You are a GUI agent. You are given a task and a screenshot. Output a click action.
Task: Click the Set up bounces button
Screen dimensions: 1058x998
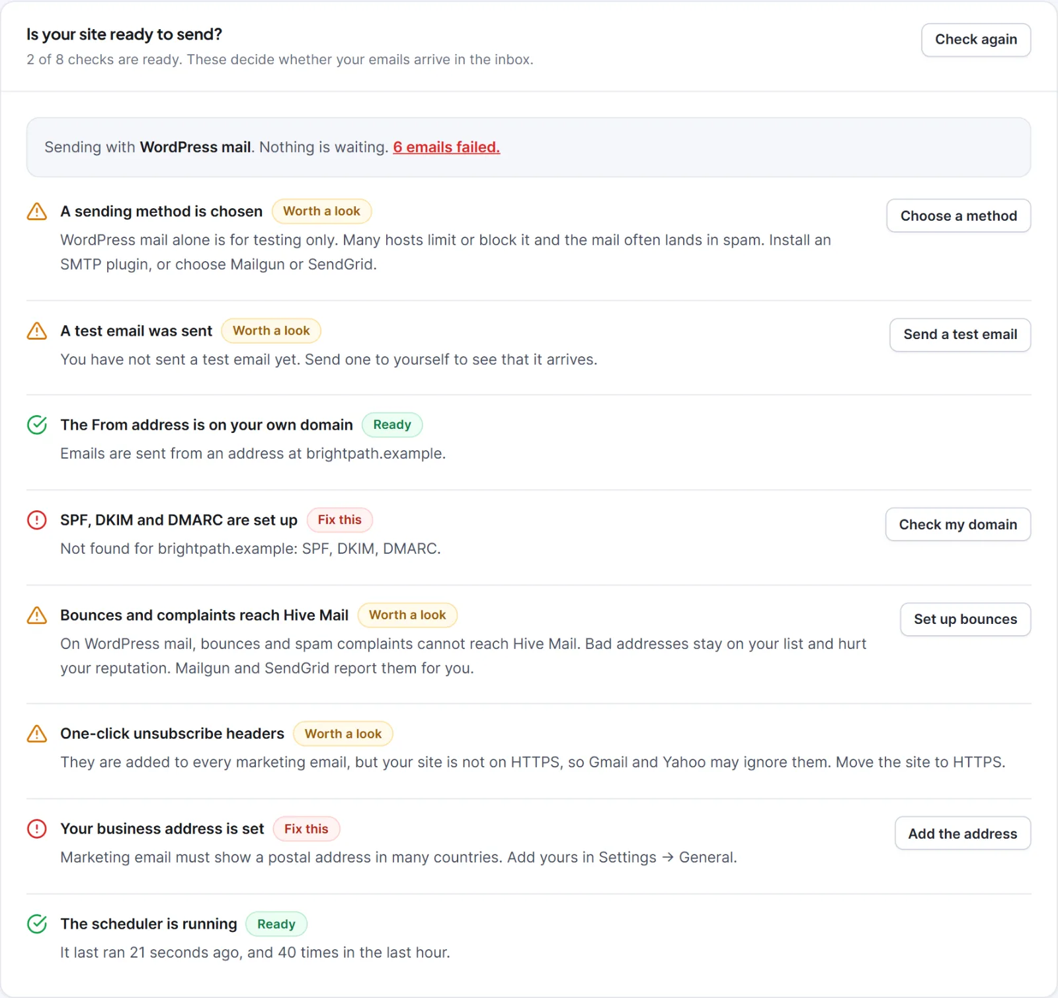(x=965, y=619)
